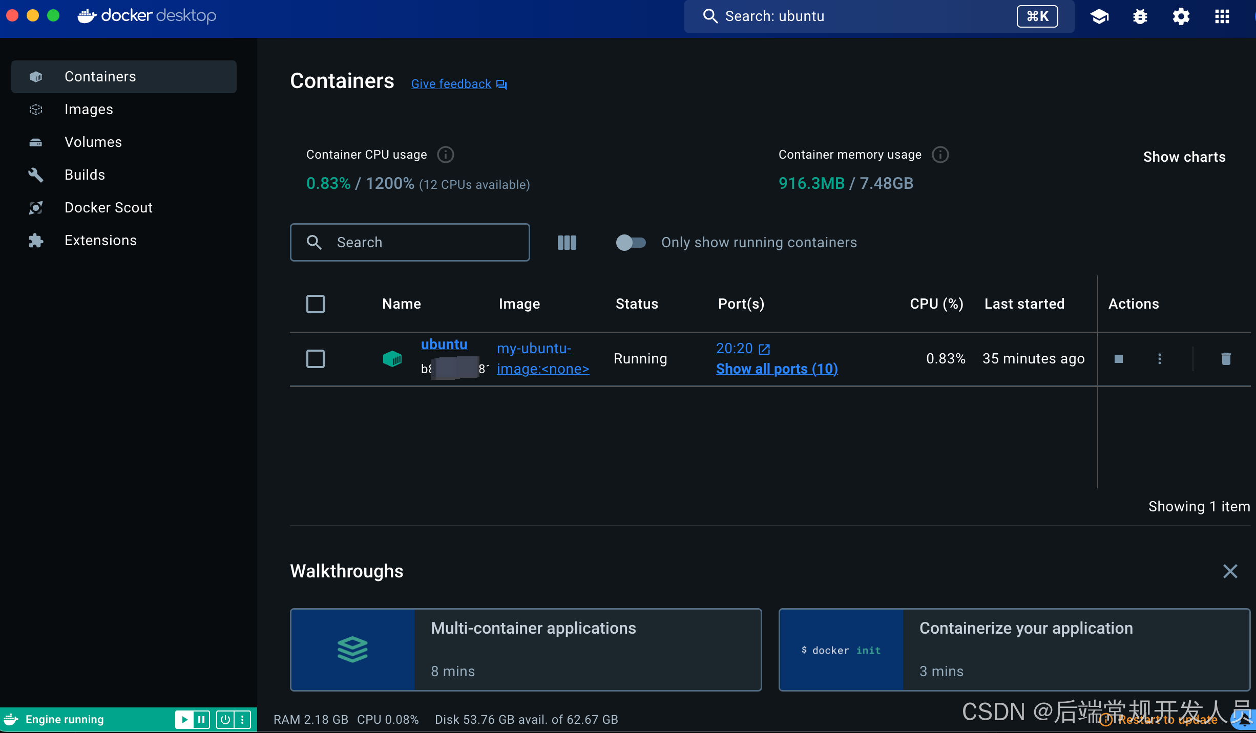1256x733 pixels.
Task: Click the memory usage info icon
Action: coord(940,155)
